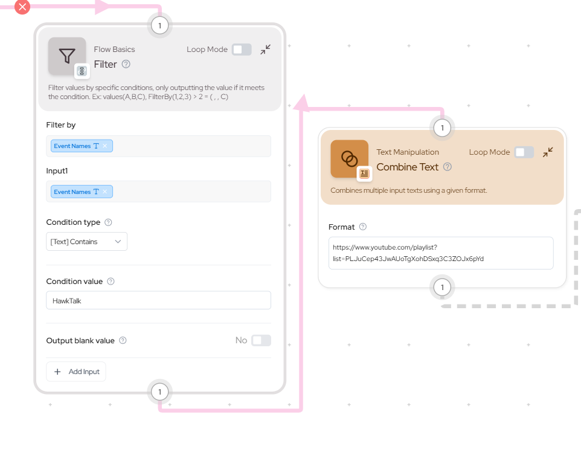The image size is (581, 449).
Task: Open help for Output blank value
Action: click(123, 340)
